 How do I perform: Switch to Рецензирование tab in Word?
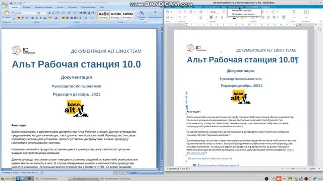[x=88, y=7]
